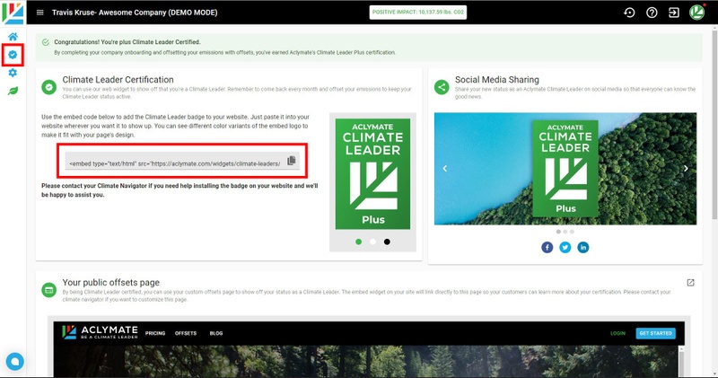
Task: Click 'Climate Leader Certification' heading
Action: click(x=118, y=79)
